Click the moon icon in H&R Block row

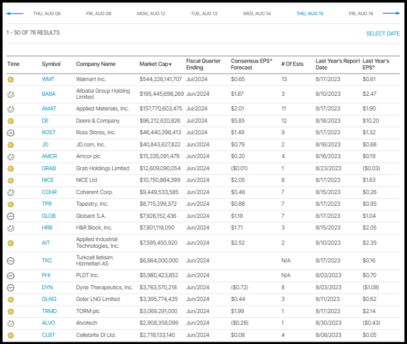pyautogui.click(x=11, y=228)
